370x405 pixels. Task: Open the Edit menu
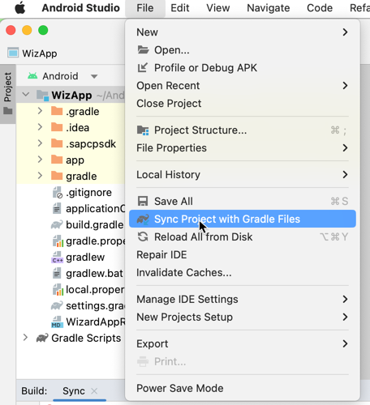coord(180,8)
